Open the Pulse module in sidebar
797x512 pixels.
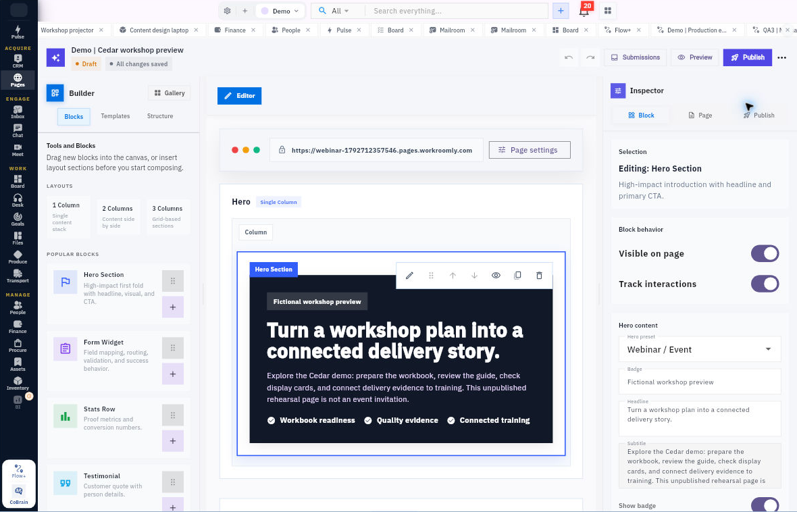(x=18, y=32)
